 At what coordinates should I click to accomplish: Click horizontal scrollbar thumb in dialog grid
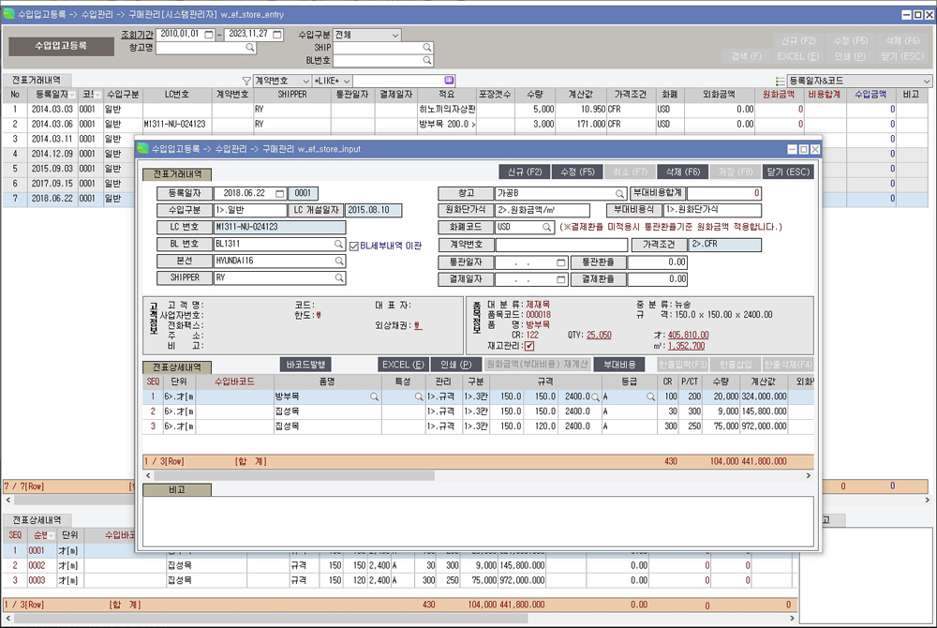tap(294, 475)
